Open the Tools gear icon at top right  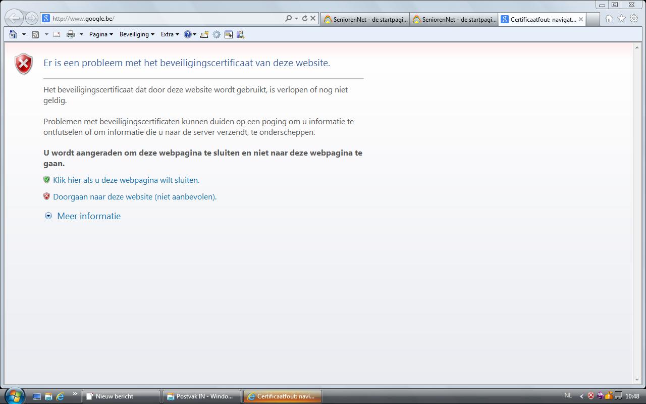634,19
